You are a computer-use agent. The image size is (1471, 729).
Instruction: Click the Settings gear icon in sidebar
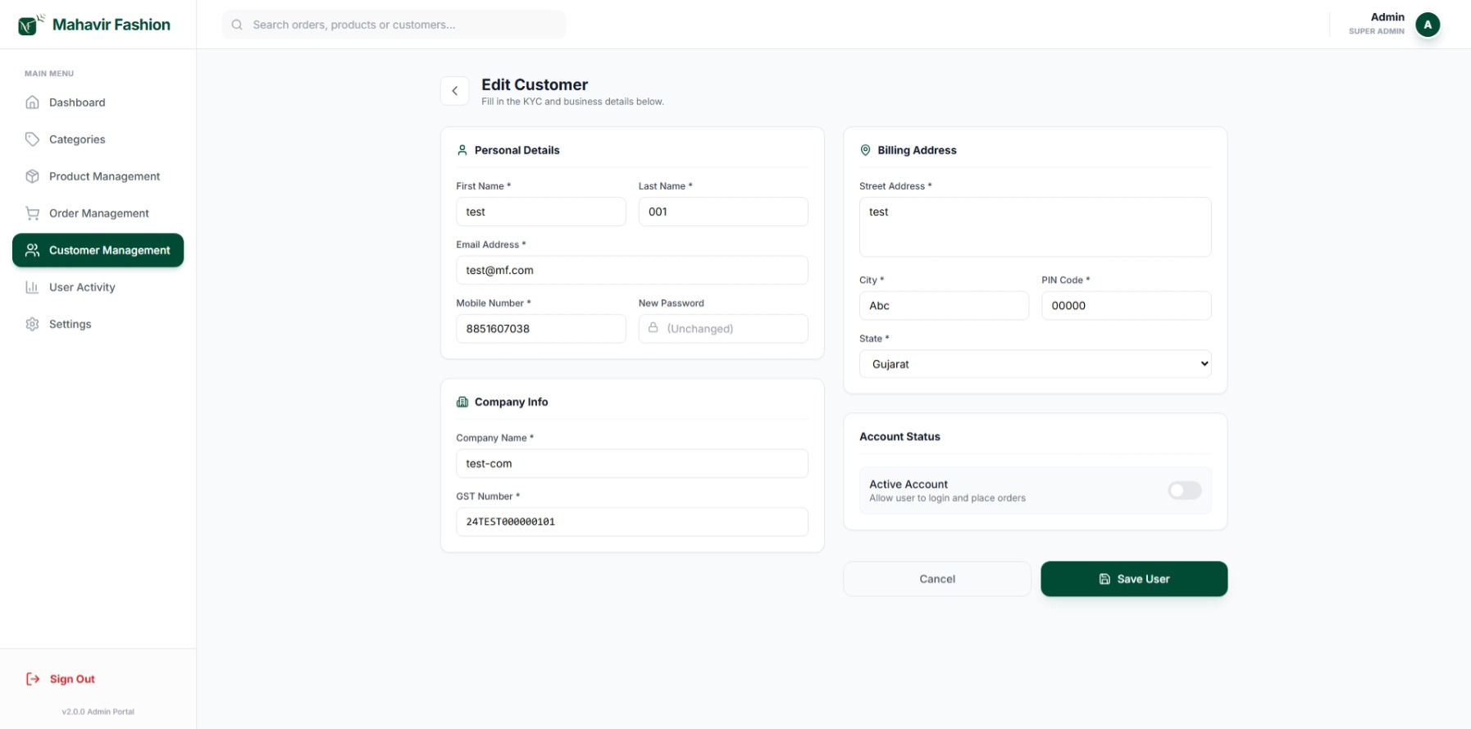coord(32,324)
